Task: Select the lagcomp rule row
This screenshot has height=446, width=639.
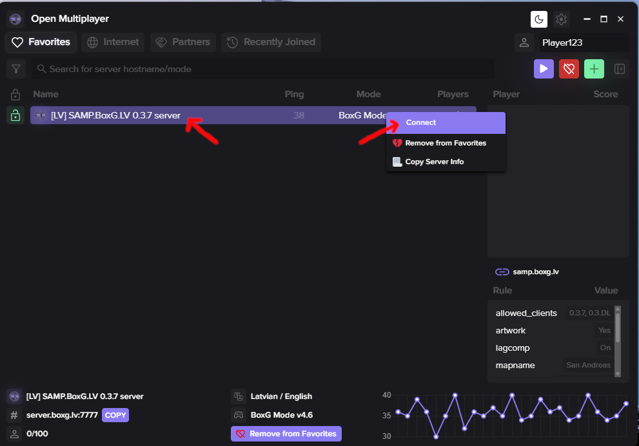Action: pos(553,348)
